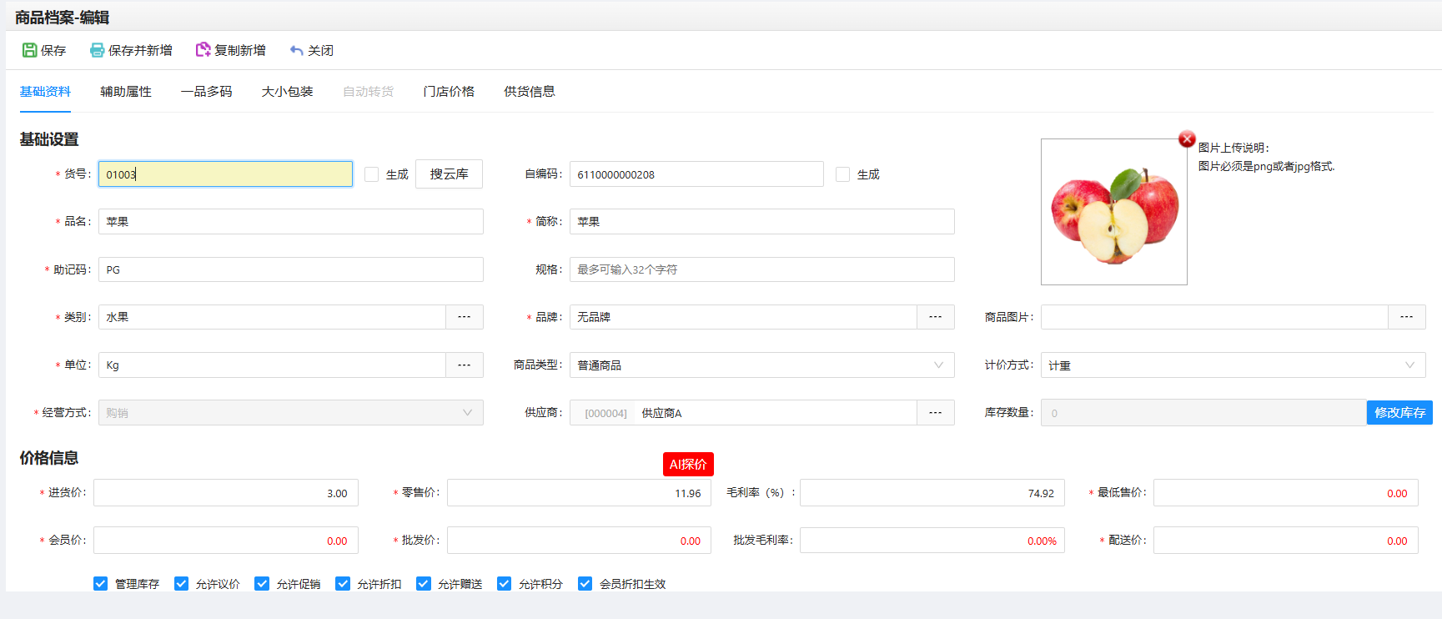This screenshot has height=619, width=1442.
Task: Click the 保存 save icon
Action: tap(30, 50)
